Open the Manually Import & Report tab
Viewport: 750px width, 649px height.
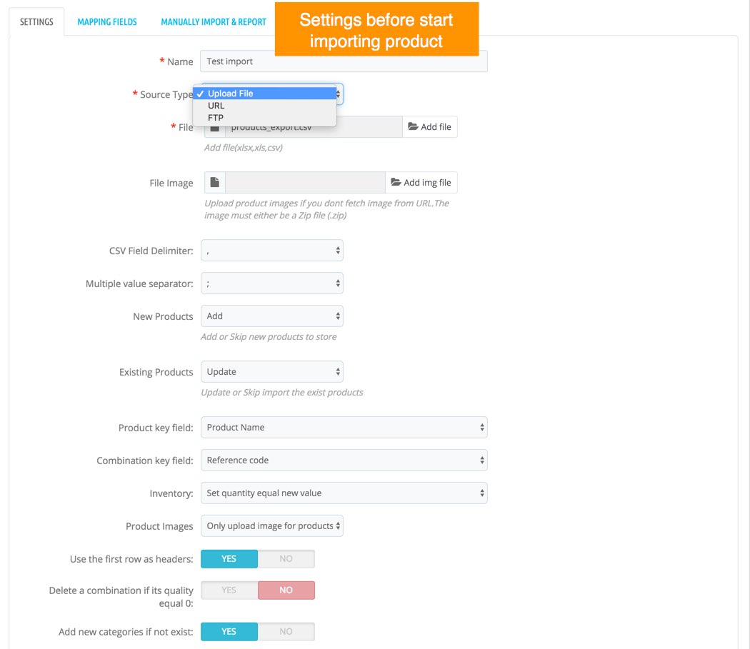tap(214, 22)
